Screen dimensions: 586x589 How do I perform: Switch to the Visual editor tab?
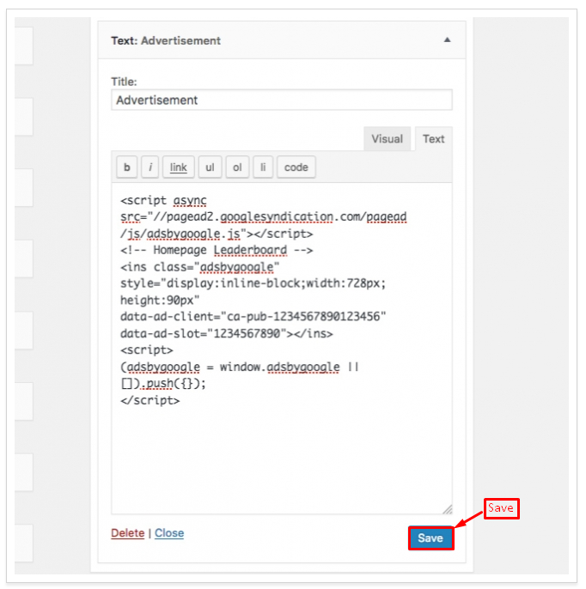pyautogui.click(x=387, y=139)
